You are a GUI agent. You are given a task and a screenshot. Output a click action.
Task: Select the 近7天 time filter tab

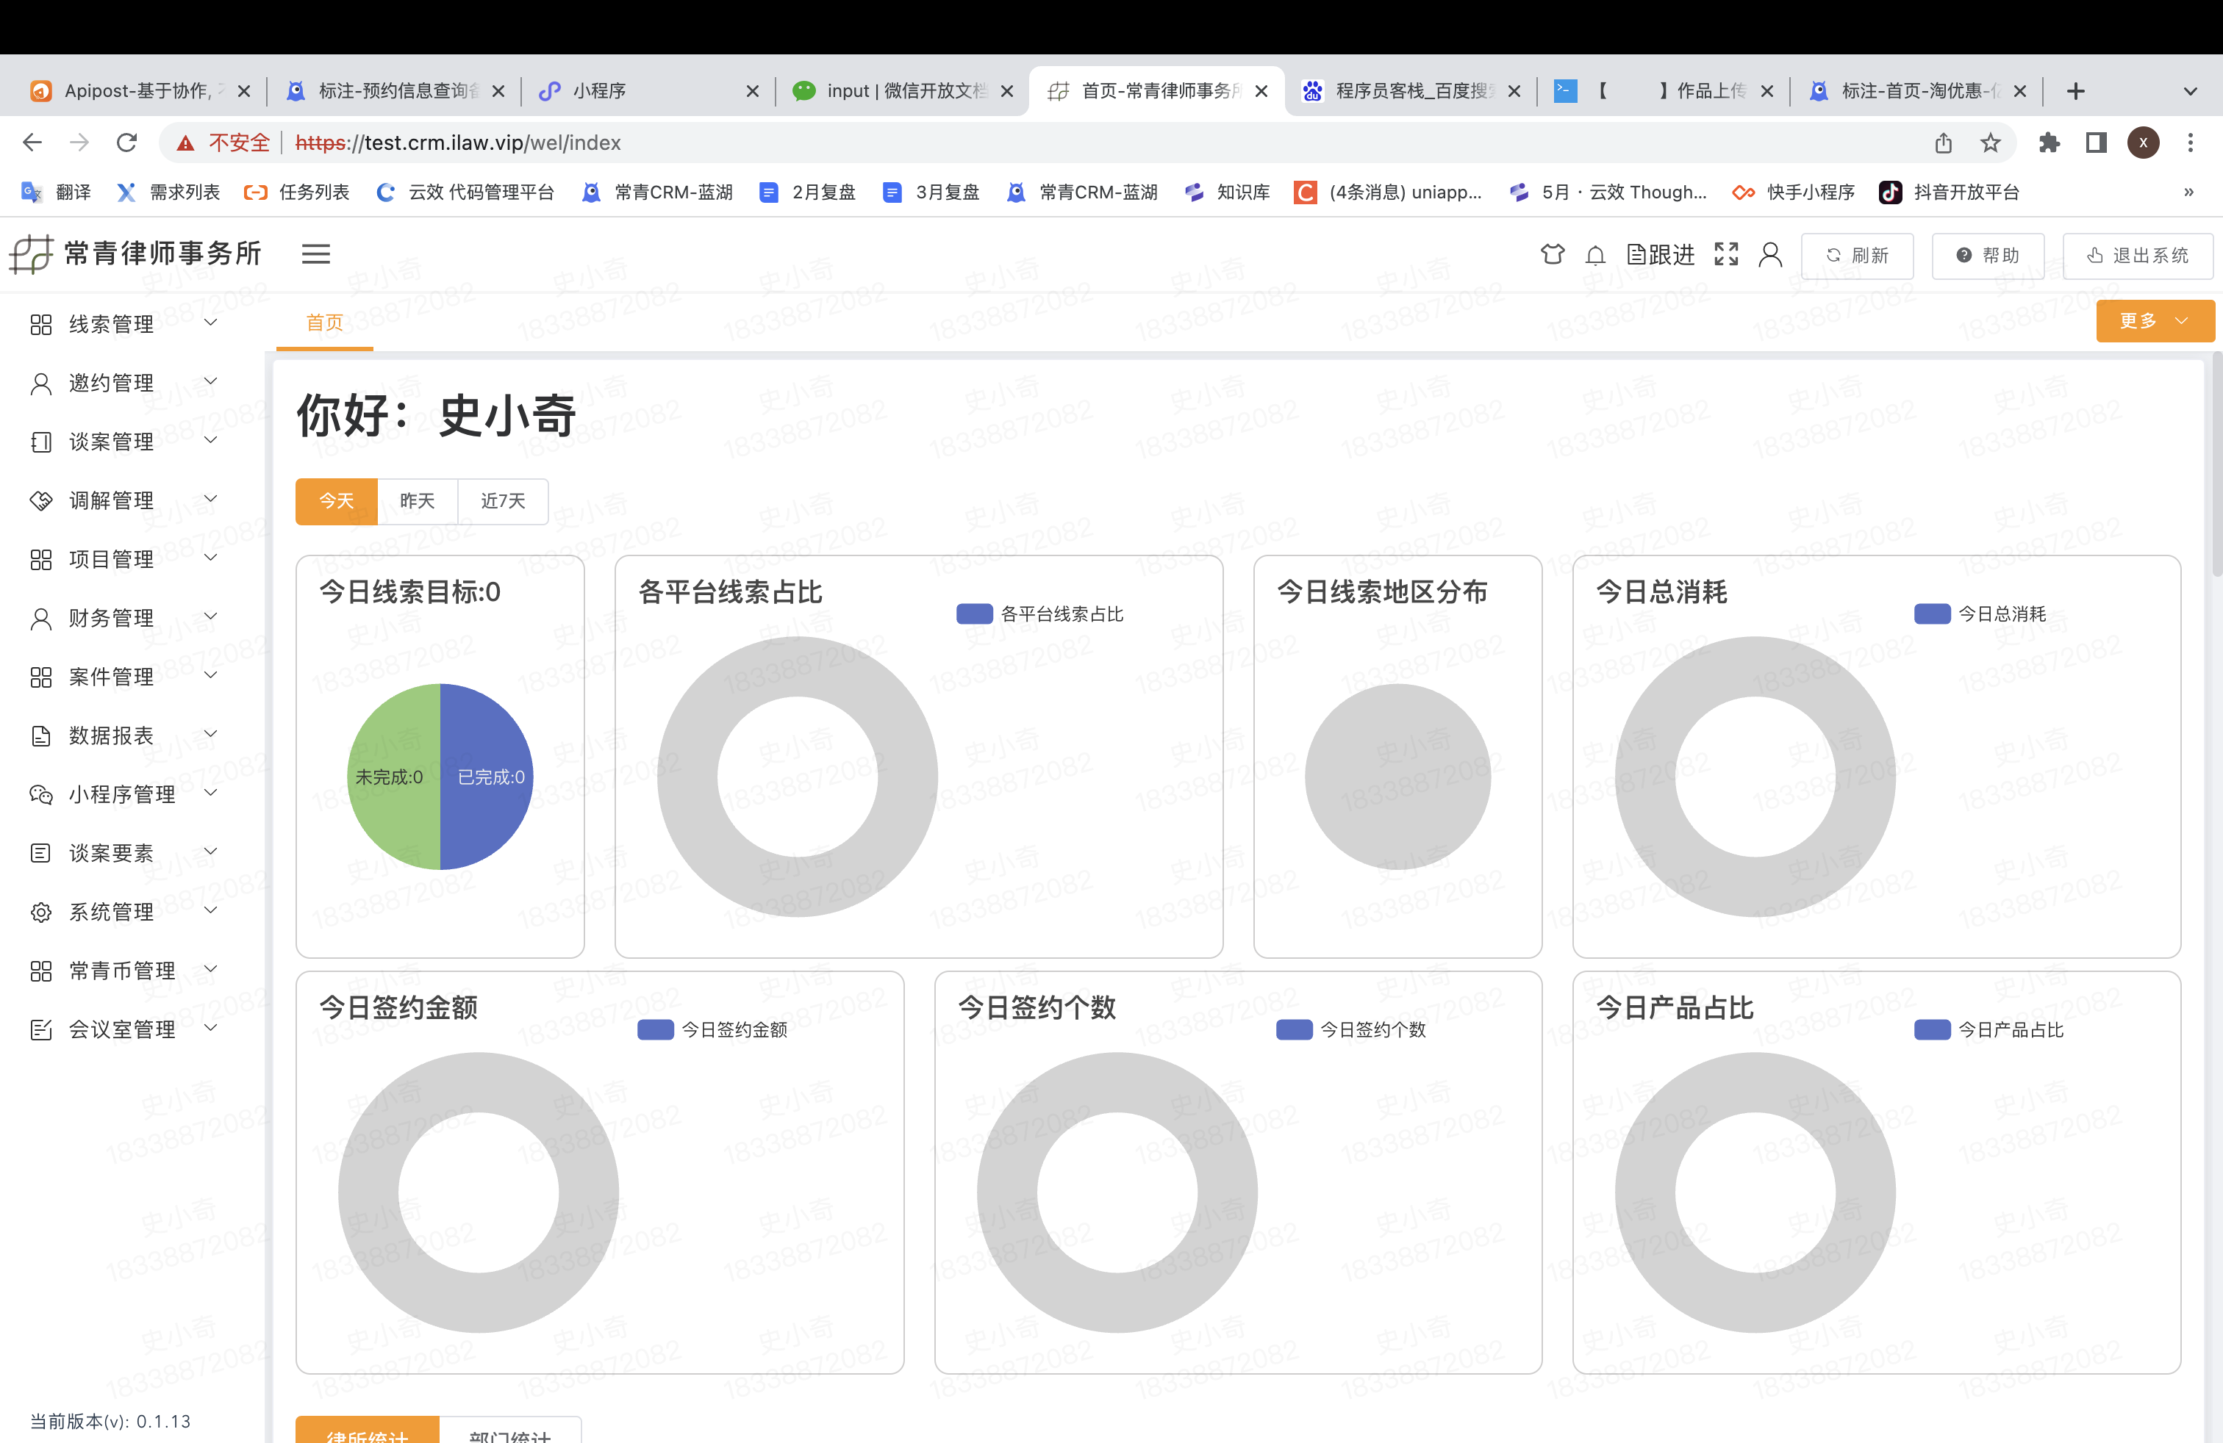503,501
